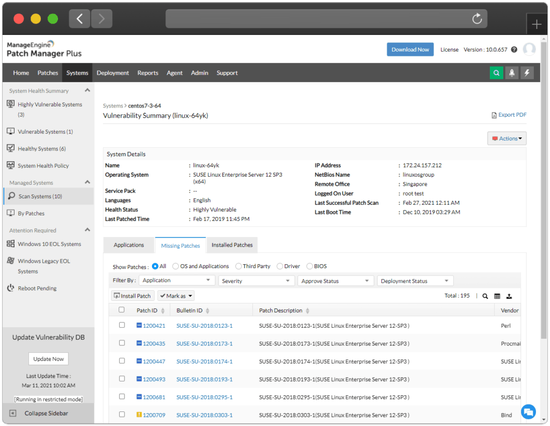This screenshot has height=426, width=550.
Task: Open a new browser tab plus button
Action: [x=537, y=24]
